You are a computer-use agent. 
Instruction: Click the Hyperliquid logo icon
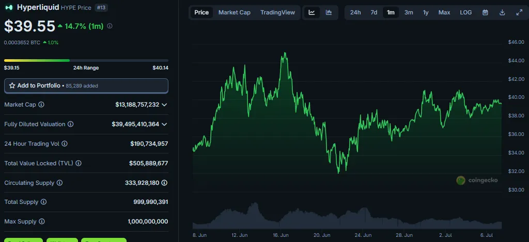pos(9,7)
